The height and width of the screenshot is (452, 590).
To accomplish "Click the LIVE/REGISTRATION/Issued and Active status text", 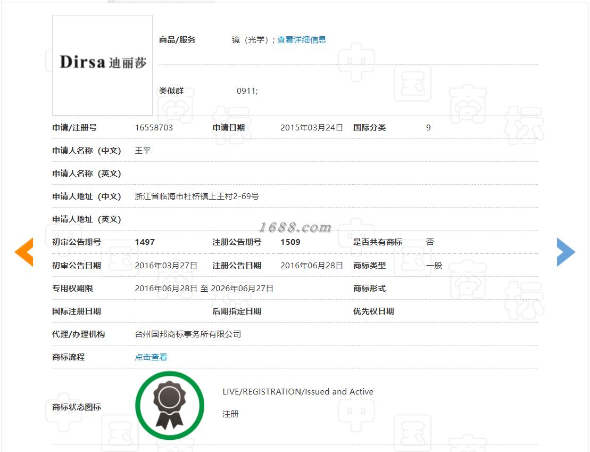I will pos(298,392).
